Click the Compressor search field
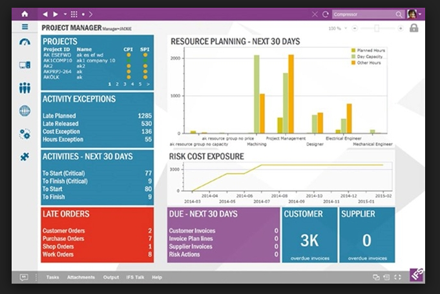 pos(362,14)
